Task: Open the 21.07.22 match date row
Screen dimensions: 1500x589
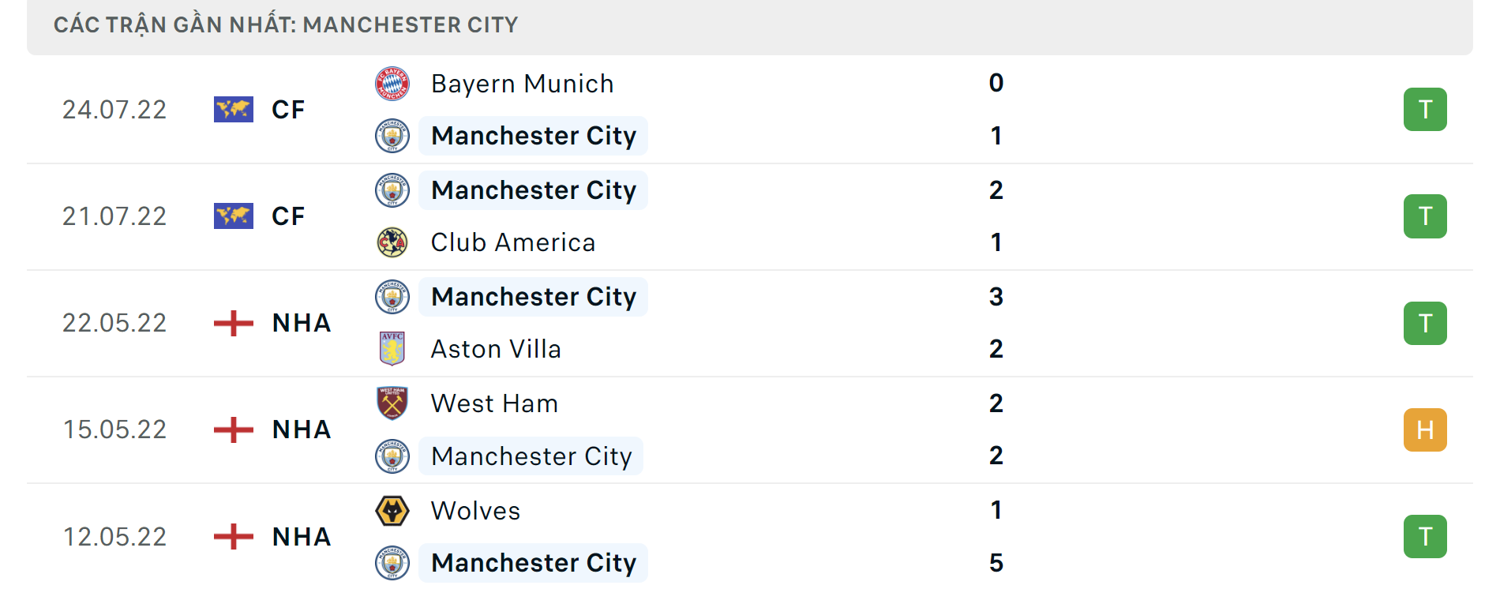Action: [x=750, y=216]
